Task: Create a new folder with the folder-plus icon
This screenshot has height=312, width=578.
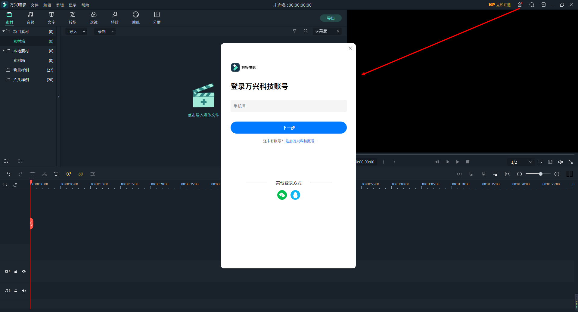Action: coord(6,161)
